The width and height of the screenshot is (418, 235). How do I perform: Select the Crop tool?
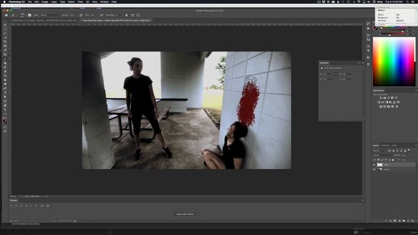[5, 42]
